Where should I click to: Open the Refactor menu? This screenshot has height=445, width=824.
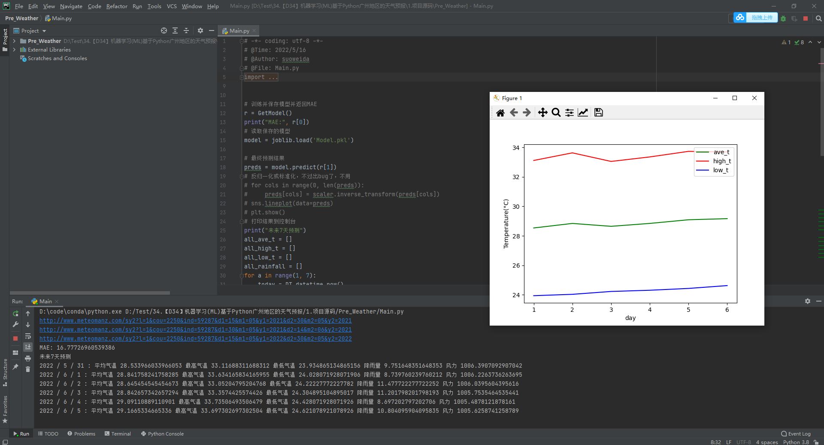coord(117,6)
